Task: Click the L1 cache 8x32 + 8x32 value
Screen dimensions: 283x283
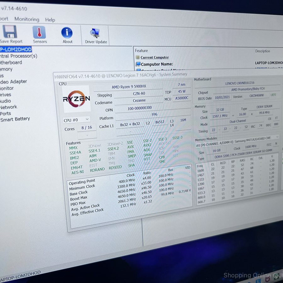Action: pos(130,124)
